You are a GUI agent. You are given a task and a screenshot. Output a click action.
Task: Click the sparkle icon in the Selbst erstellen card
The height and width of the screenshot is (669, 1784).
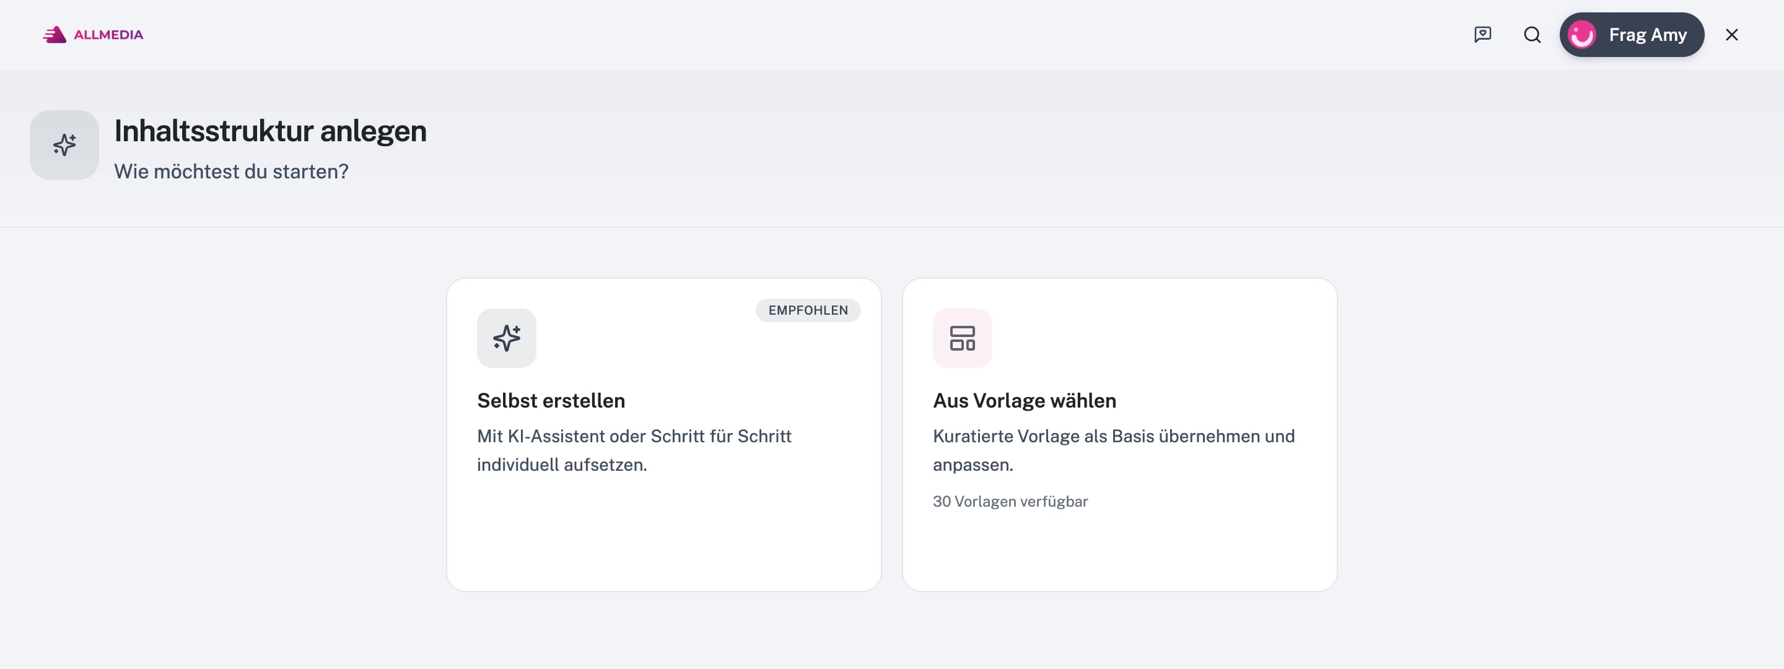point(506,338)
